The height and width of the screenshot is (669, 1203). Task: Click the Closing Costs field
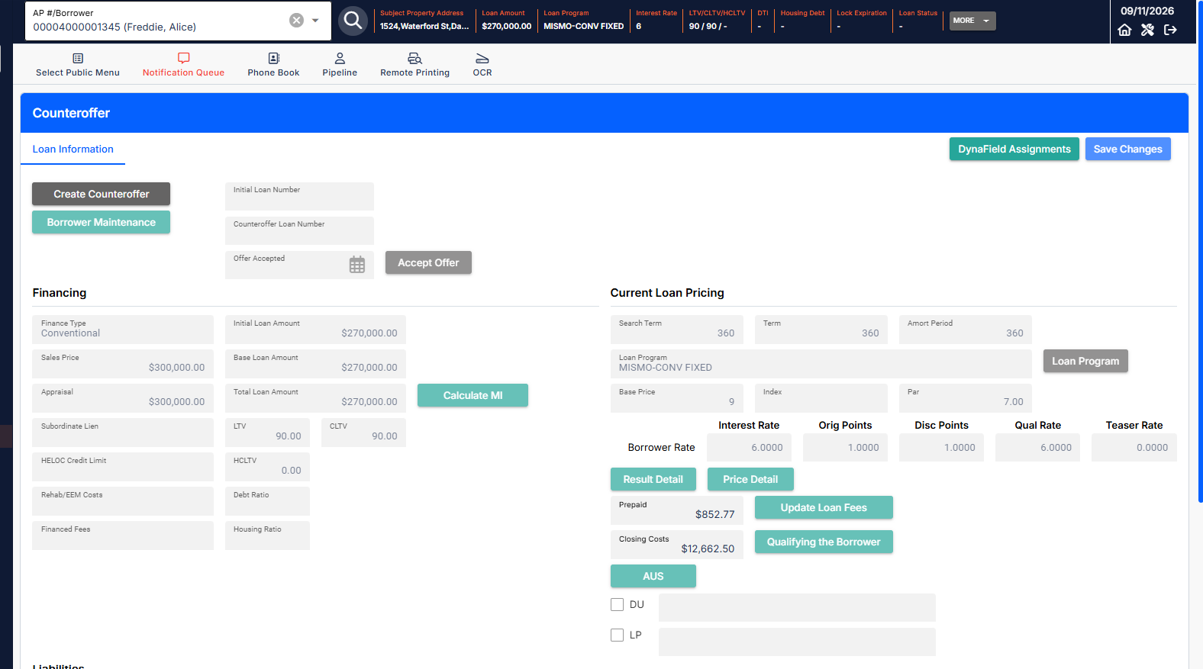(x=676, y=545)
